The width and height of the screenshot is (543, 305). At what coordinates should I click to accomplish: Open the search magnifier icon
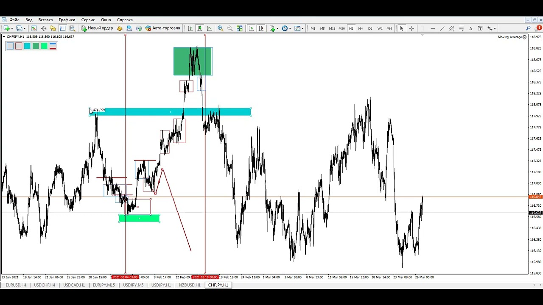(x=528, y=28)
